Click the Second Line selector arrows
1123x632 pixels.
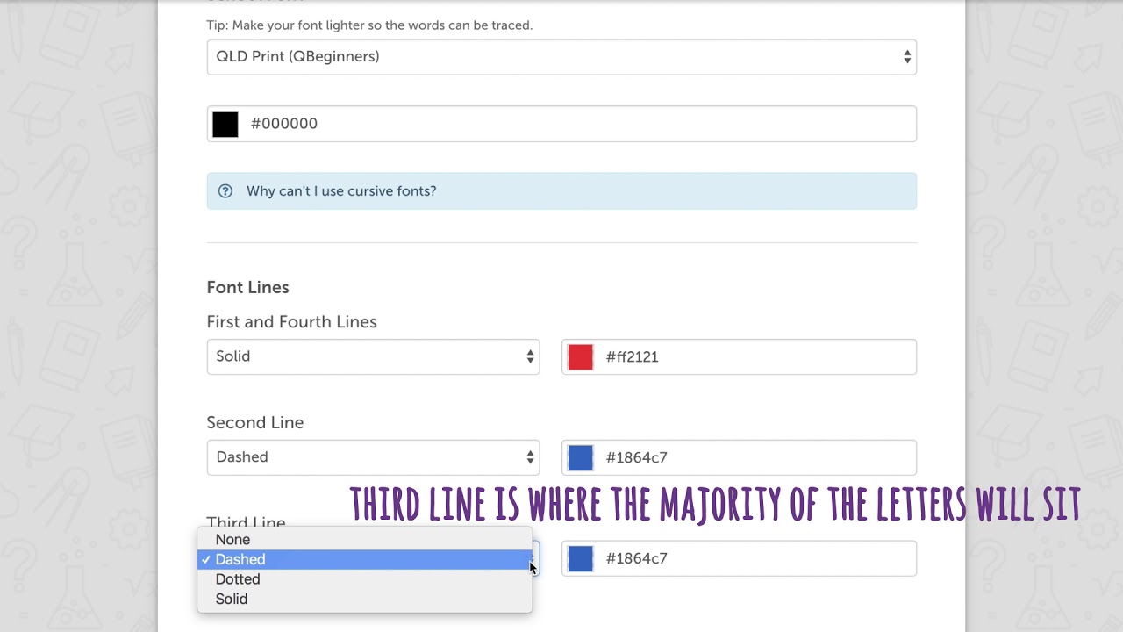coord(530,457)
